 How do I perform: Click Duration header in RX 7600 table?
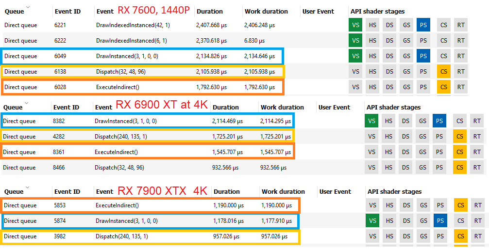210,12
